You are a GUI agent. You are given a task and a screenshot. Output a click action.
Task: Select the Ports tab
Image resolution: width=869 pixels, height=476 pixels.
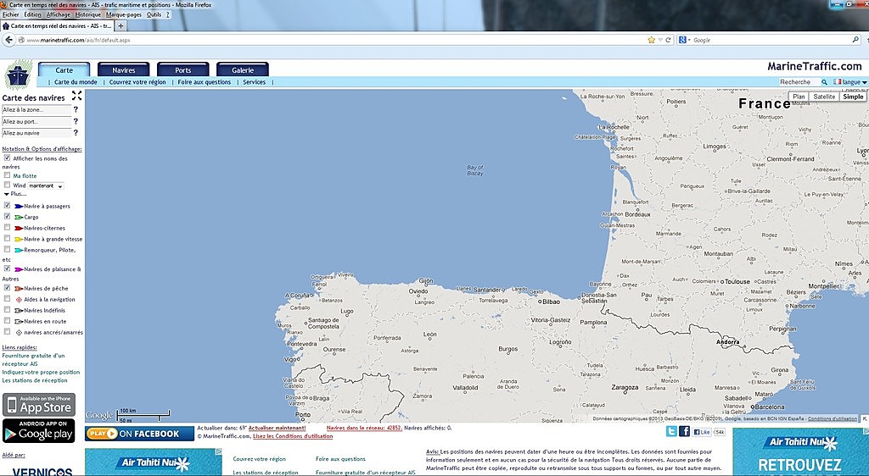click(183, 69)
